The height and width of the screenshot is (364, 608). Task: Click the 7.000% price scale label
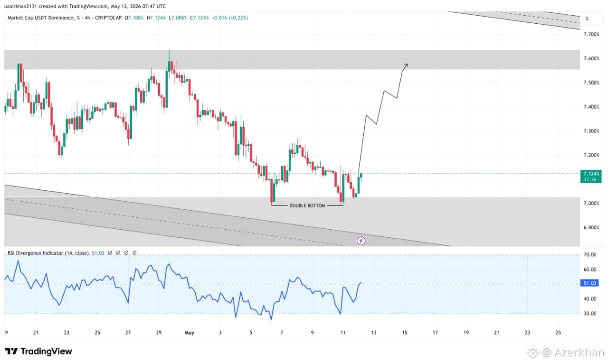[591, 204]
